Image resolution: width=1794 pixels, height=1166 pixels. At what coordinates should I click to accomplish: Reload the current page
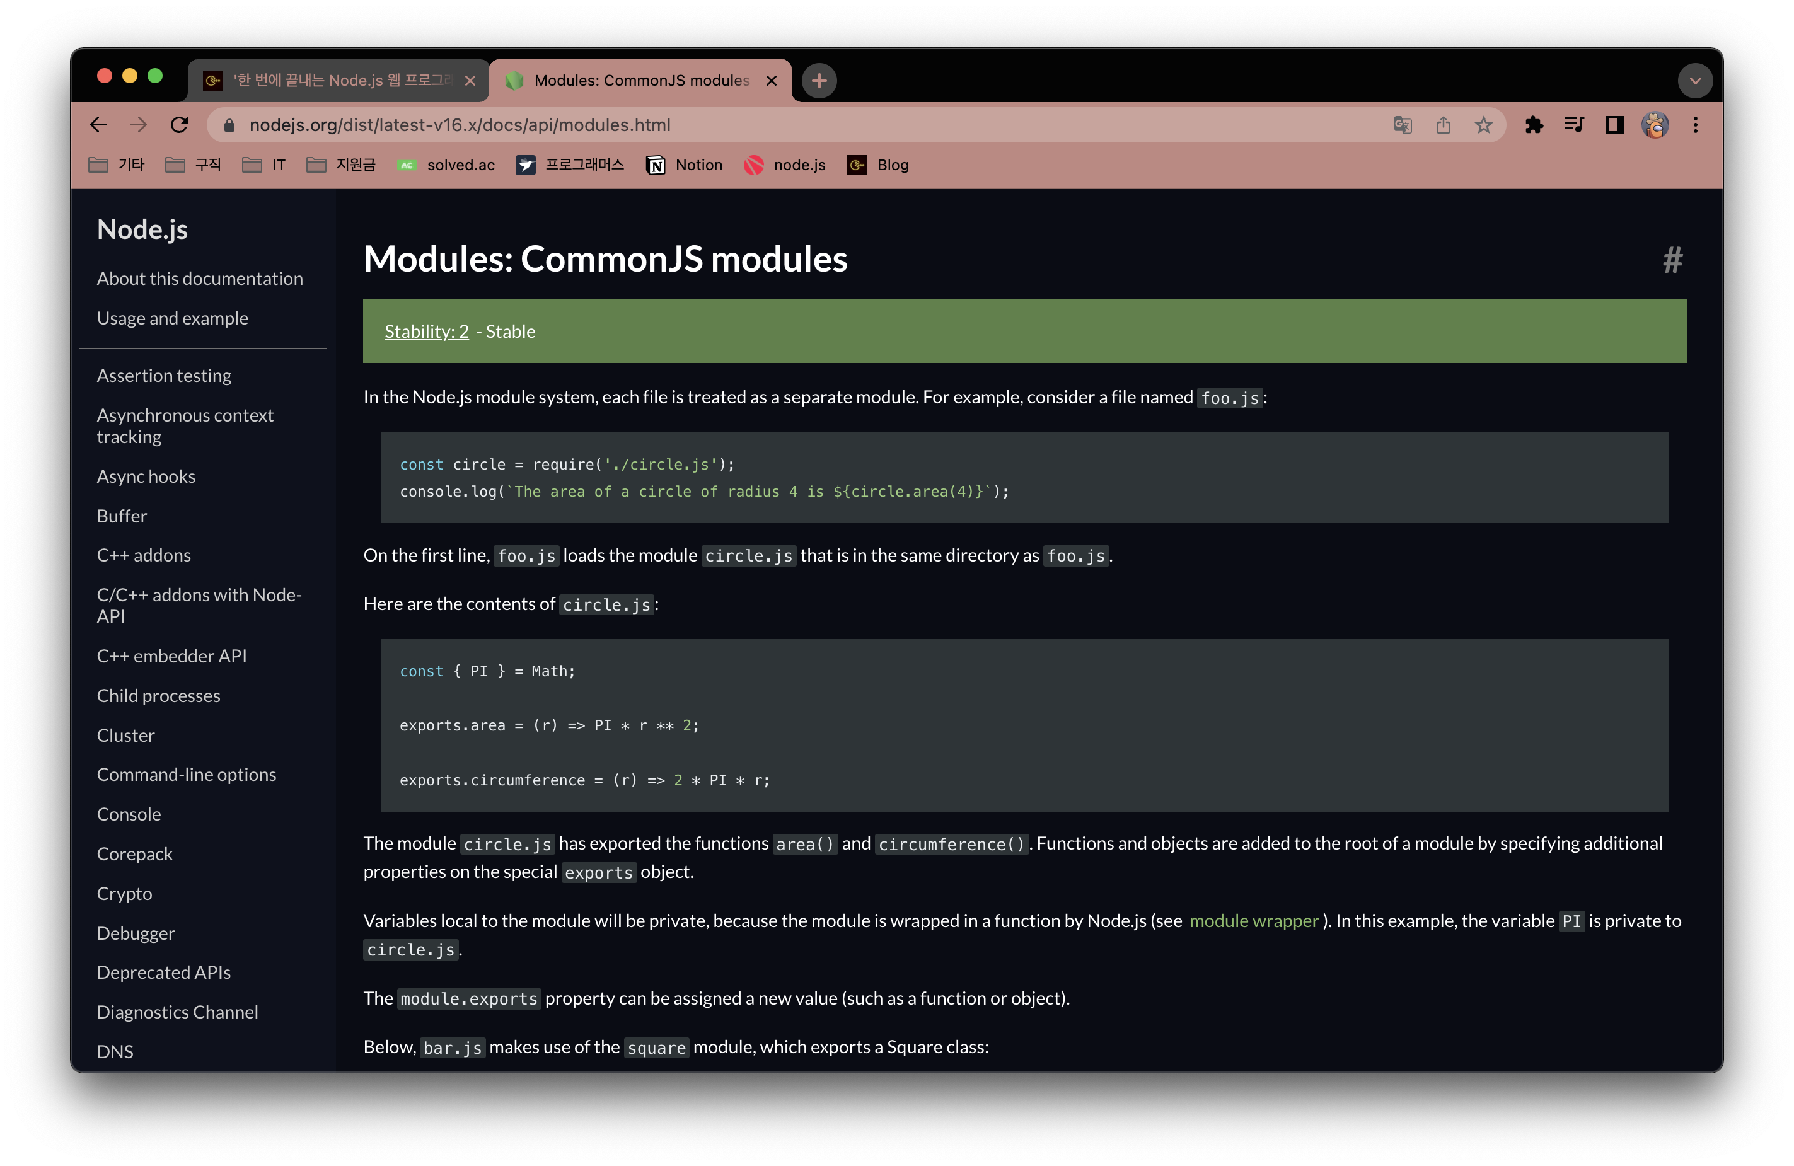pos(180,124)
